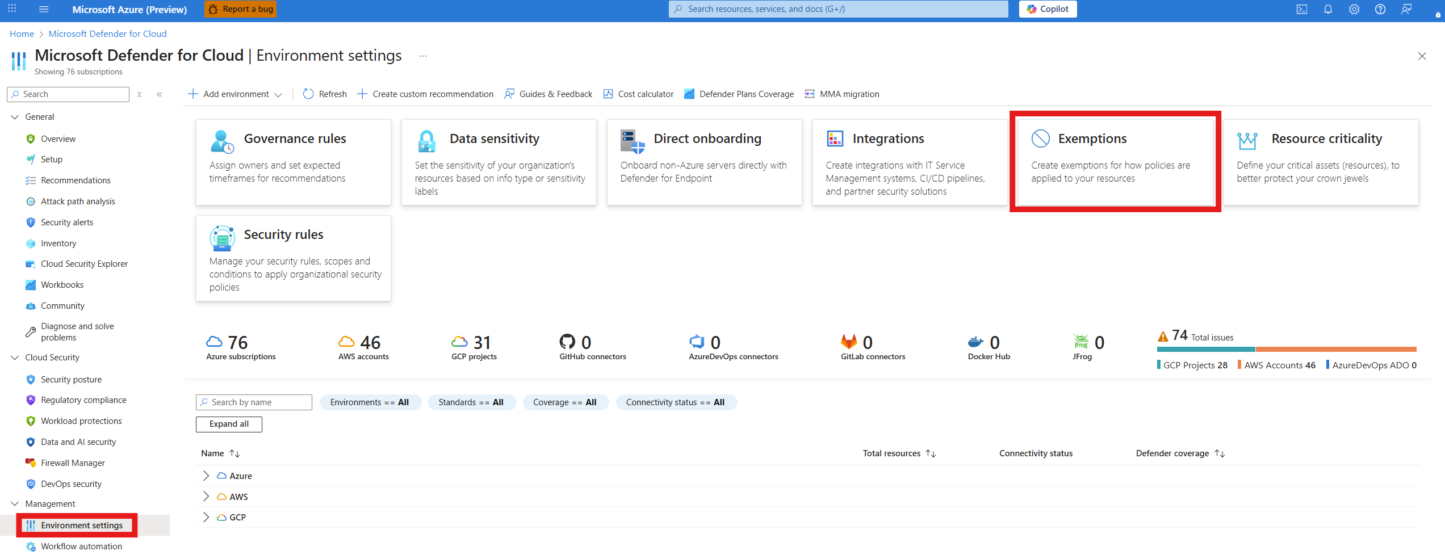Open Regulatory compliance in the sidebar

coord(83,400)
